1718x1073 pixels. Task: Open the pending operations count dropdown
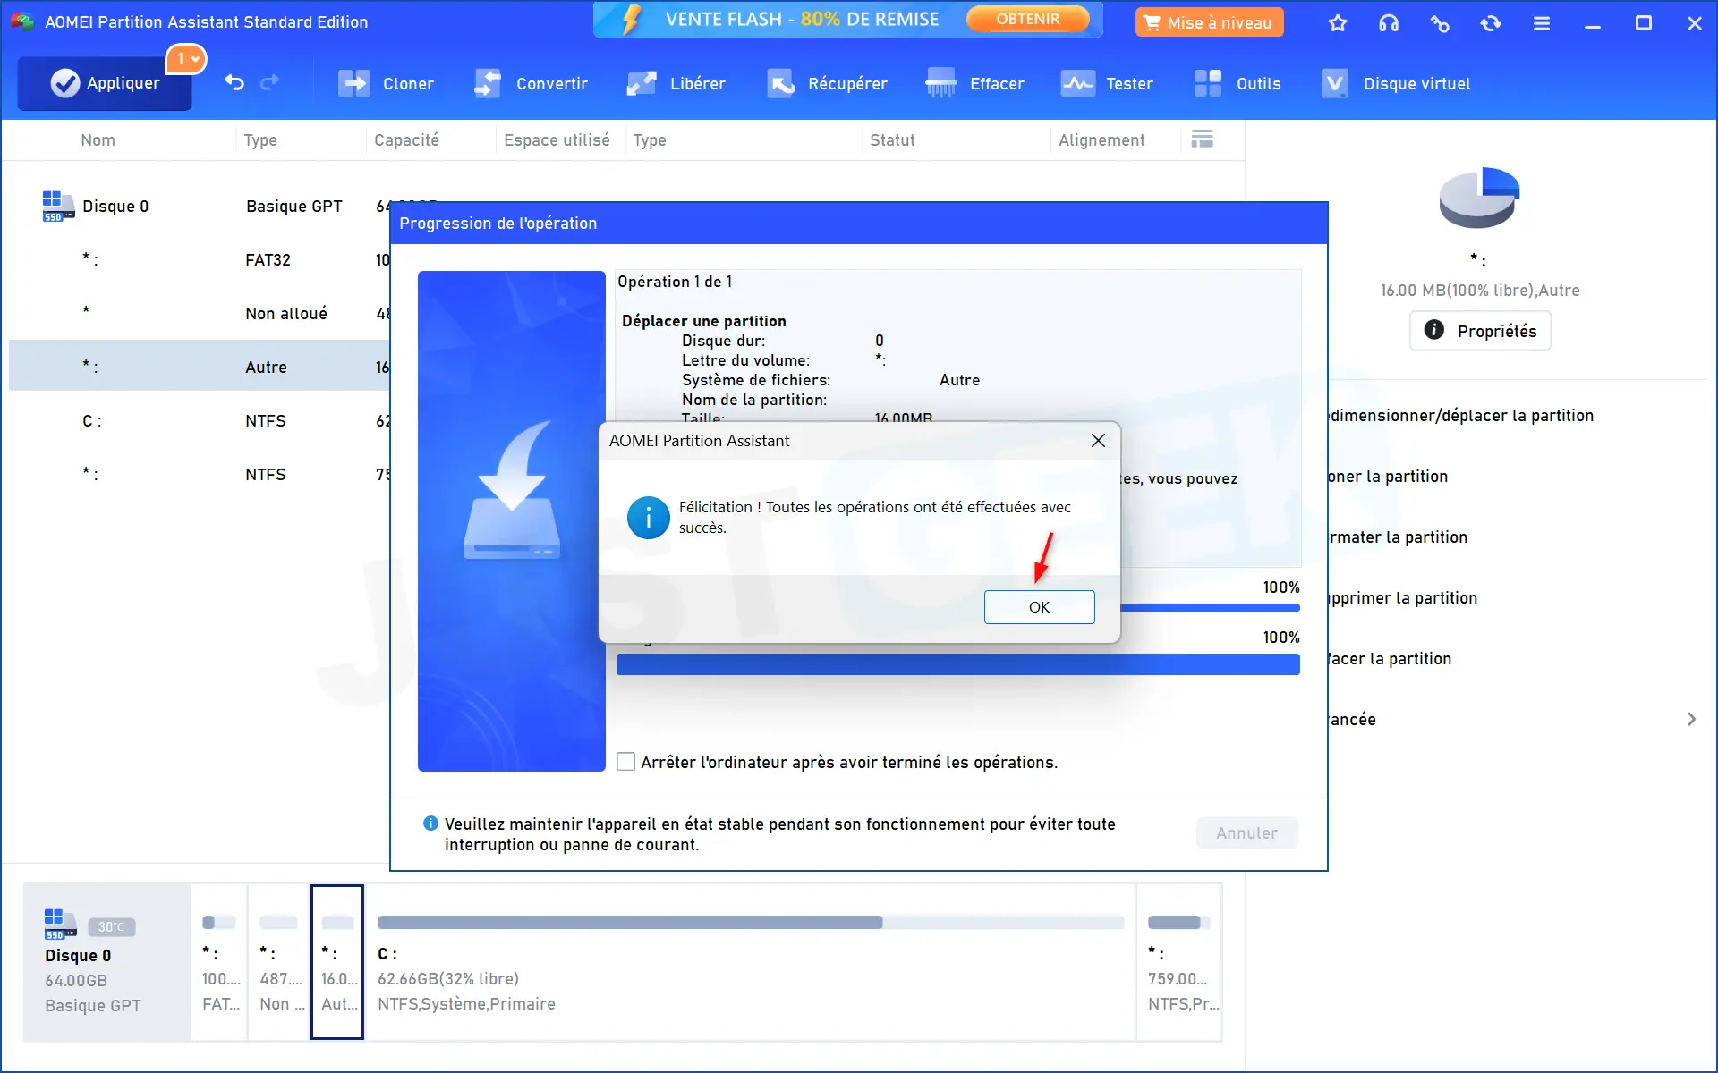[187, 59]
